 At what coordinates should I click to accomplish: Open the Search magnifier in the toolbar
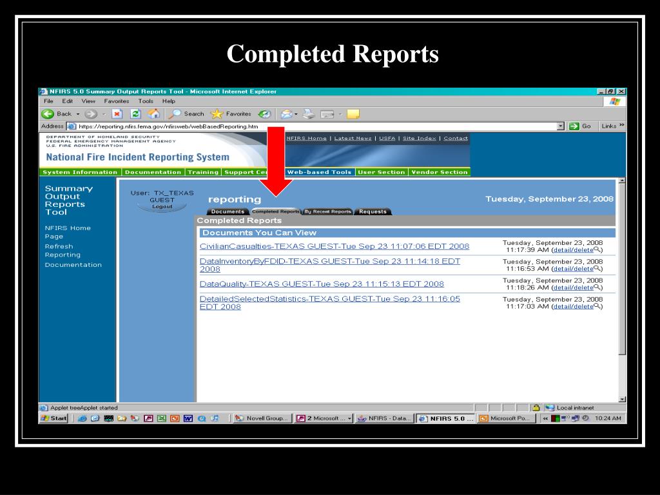click(x=175, y=113)
